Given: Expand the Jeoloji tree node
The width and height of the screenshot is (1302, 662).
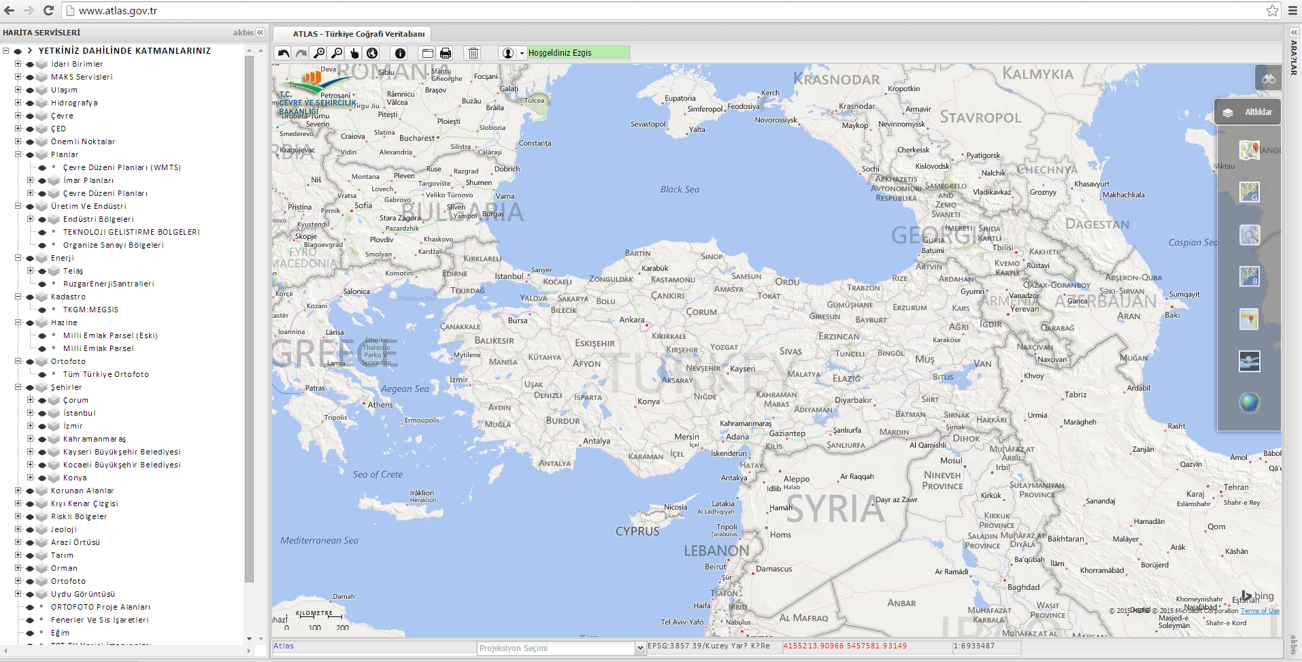Looking at the screenshot, I should (18, 529).
